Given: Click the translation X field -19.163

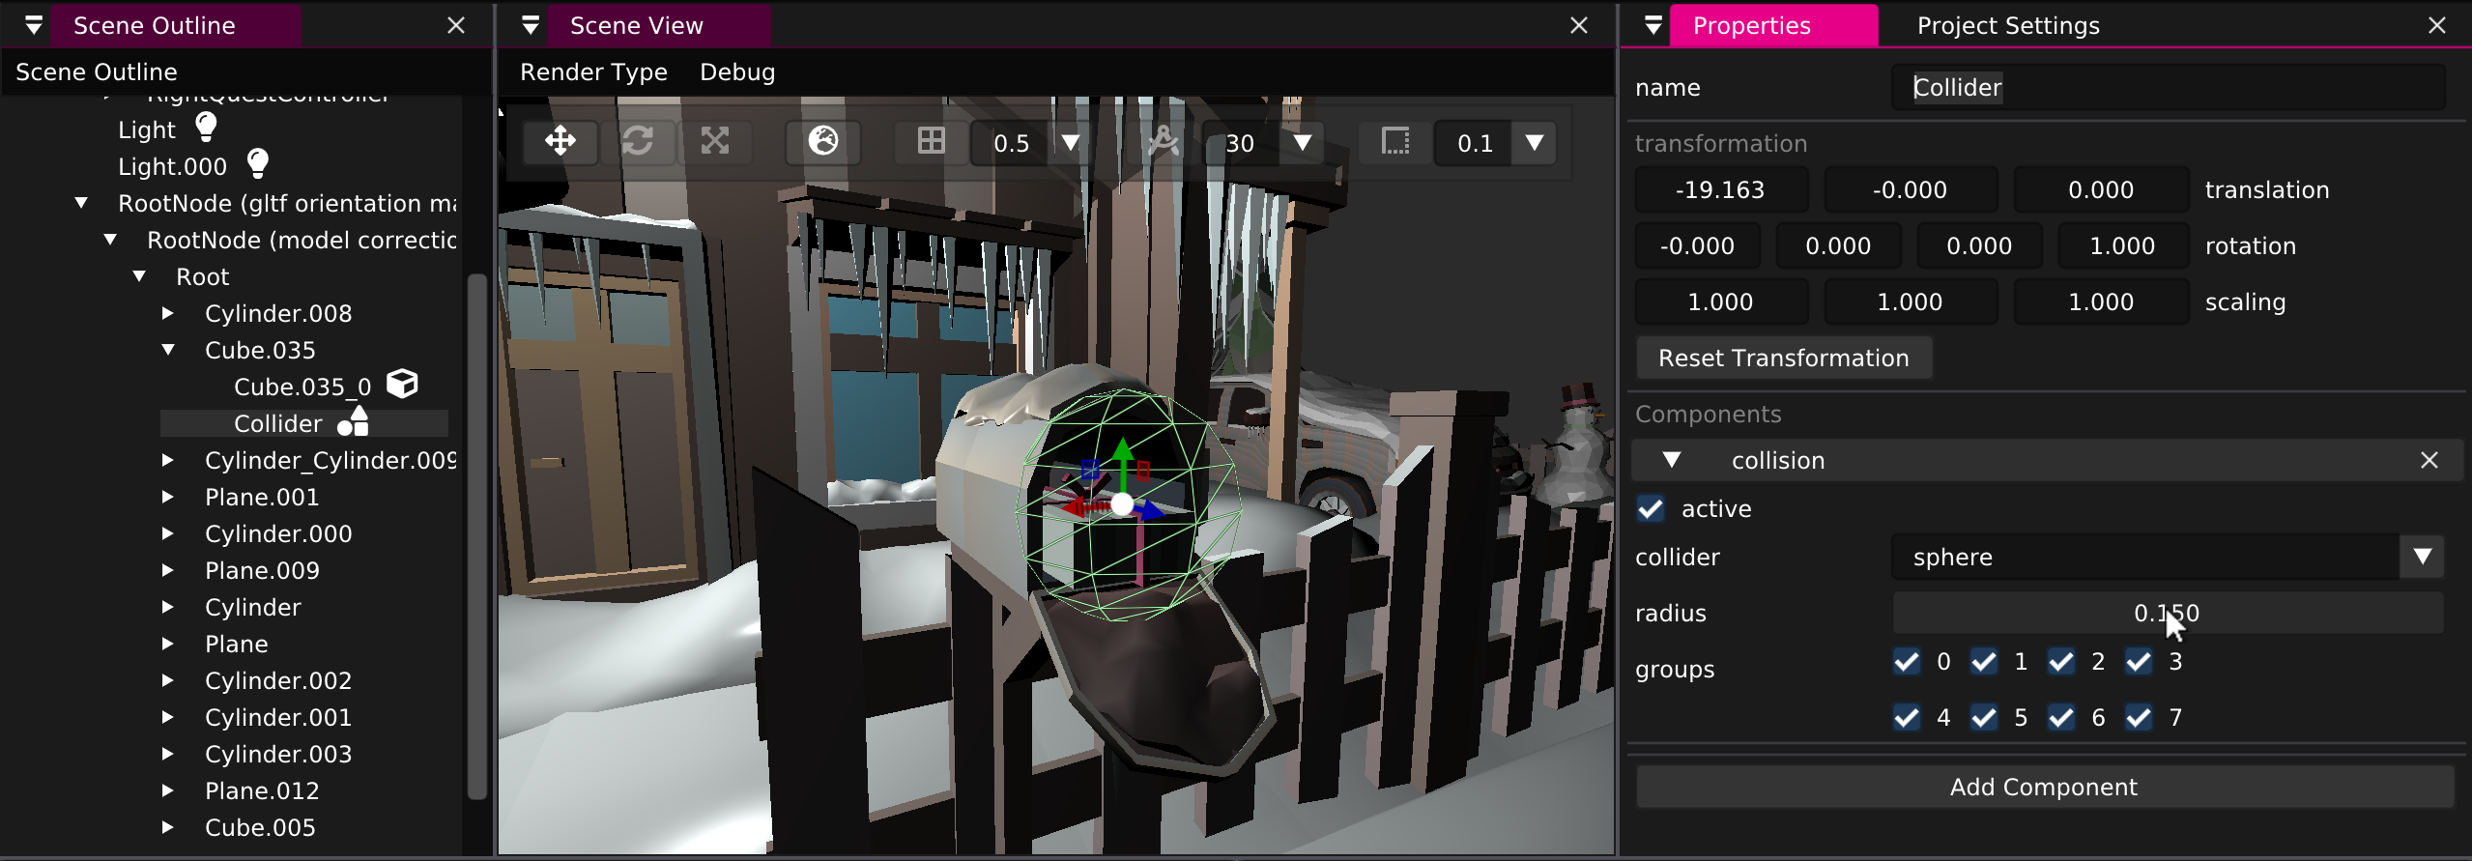Looking at the screenshot, I should point(1720,189).
